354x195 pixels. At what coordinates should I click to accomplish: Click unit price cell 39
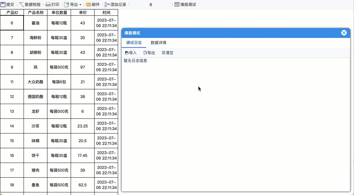[x=83, y=170]
